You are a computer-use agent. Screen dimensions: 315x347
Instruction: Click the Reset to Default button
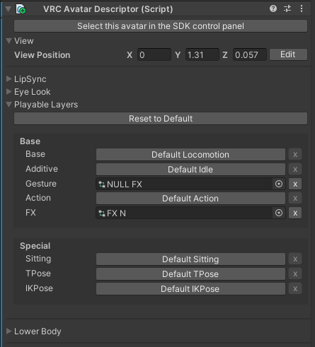pyautogui.click(x=161, y=119)
